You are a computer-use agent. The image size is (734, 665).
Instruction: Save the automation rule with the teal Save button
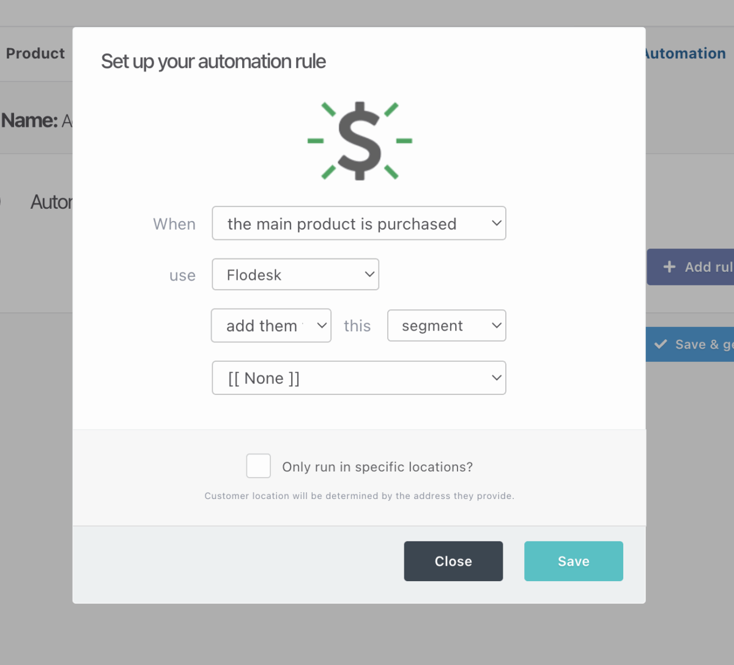tap(573, 561)
